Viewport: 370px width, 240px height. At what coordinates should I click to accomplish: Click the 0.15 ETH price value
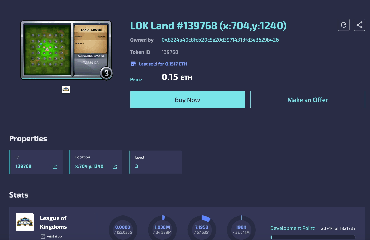[x=177, y=77]
